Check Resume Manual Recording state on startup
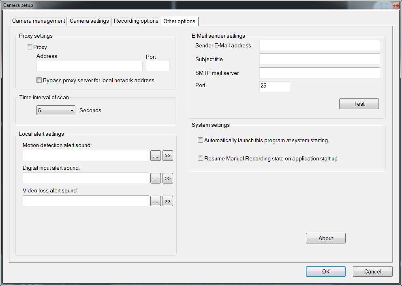Screen dimensions: 402x286 click(x=200, y=158)
